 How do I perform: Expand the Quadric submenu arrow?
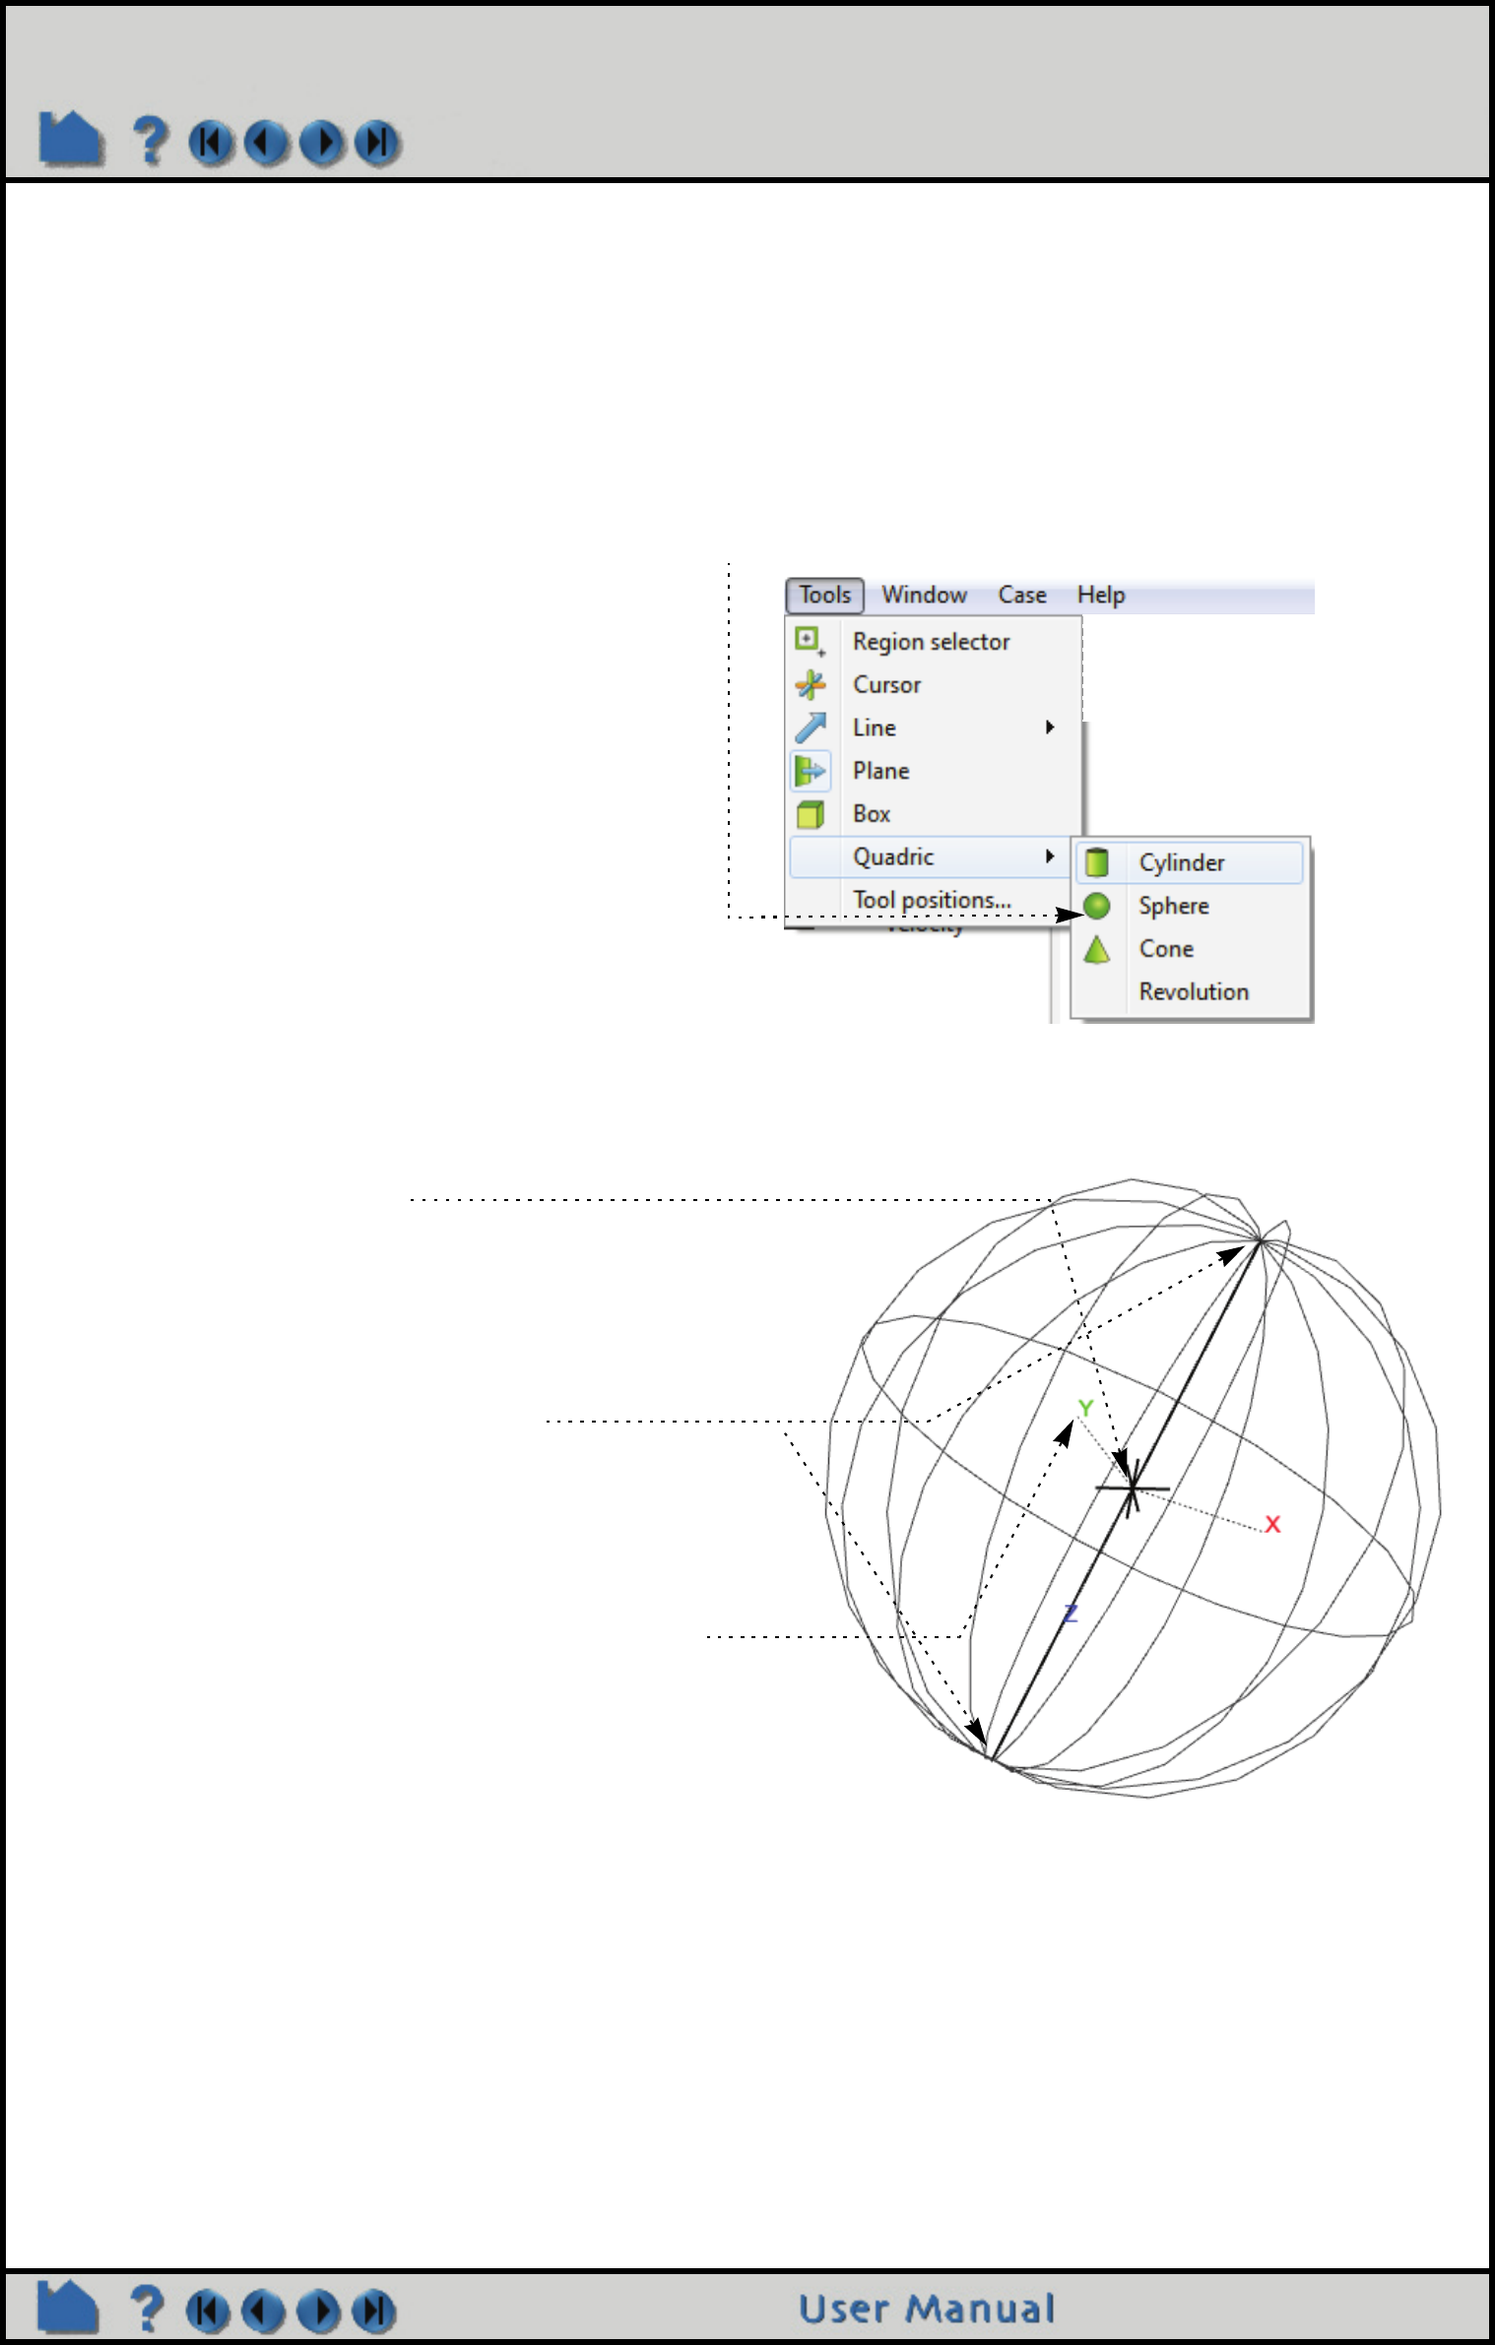pos(1050,856)
